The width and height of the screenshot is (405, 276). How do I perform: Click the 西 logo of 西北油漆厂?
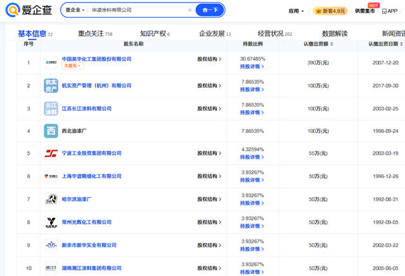51,131
